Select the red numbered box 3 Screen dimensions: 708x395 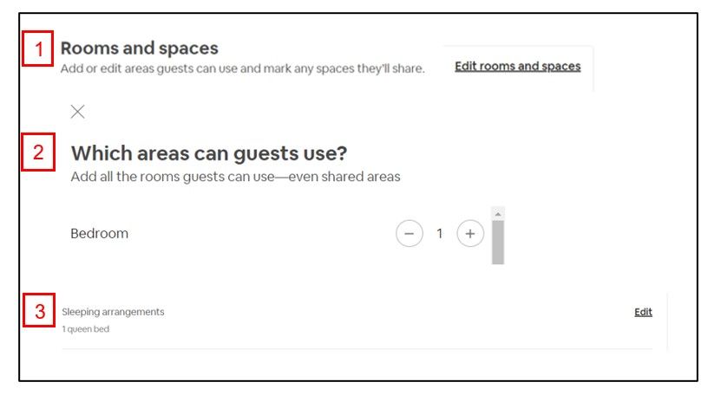click(x=38, y=311)
